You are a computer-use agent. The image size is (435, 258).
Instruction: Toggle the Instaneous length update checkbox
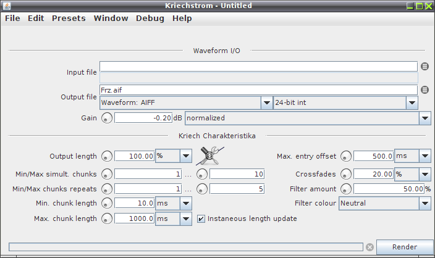point(201,219)
